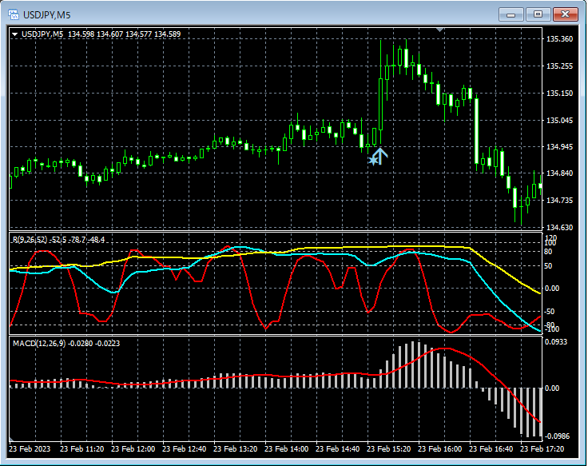Screen dimensions: 588x466
Task: Open the dropdown triangle beside USDJPY,M5 label
Action: [x=14, y=34]
